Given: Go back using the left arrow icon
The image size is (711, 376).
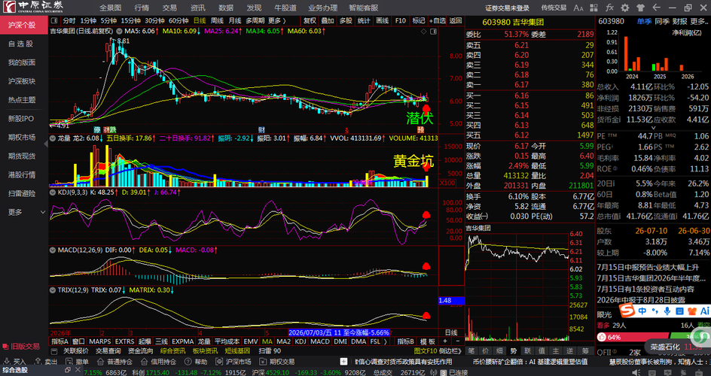Looking at the screenshot, I should pyautogui.click(x=656, y=8).
